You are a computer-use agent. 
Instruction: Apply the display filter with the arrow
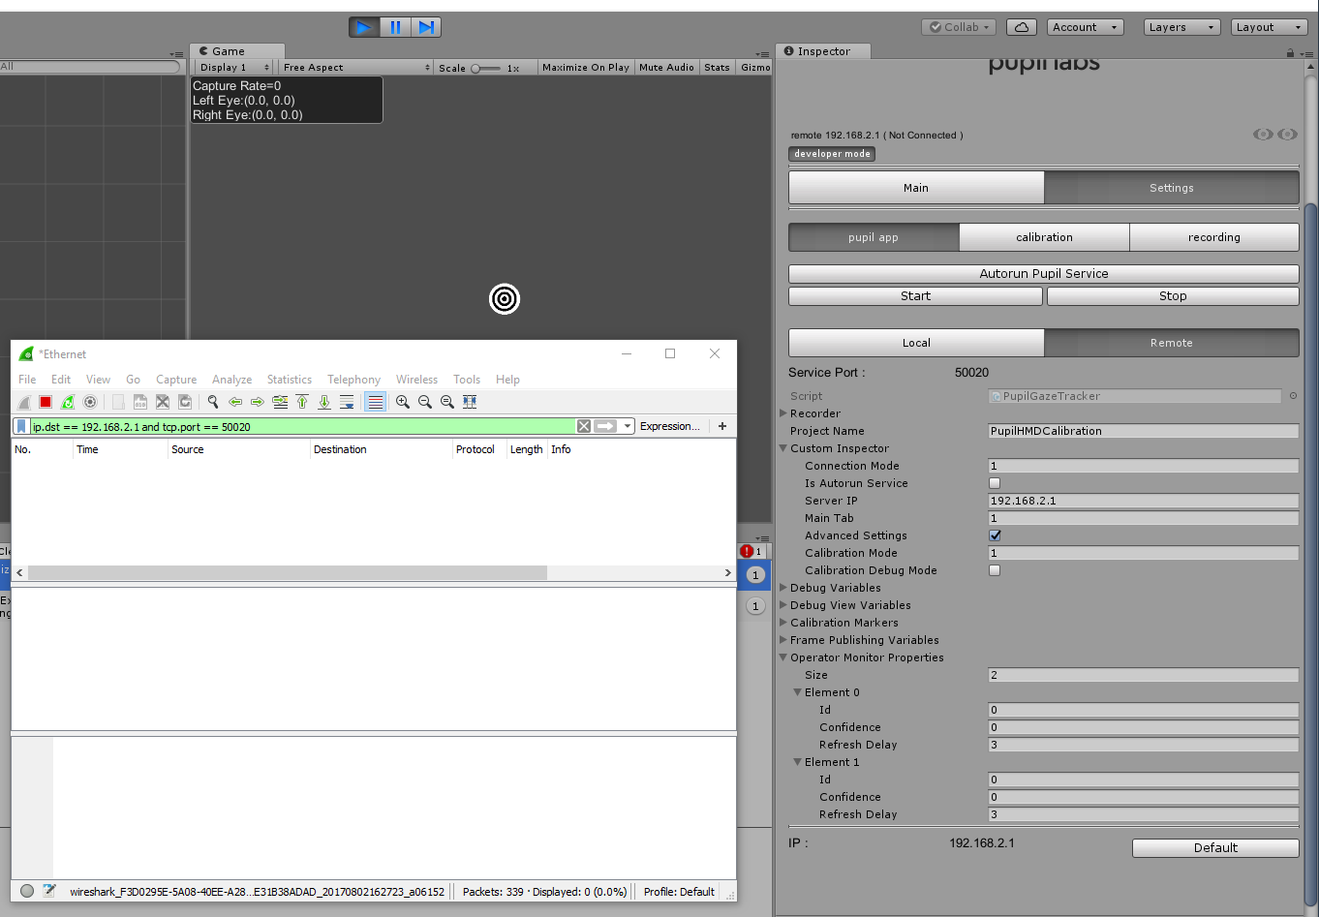(x=605, y=426)
